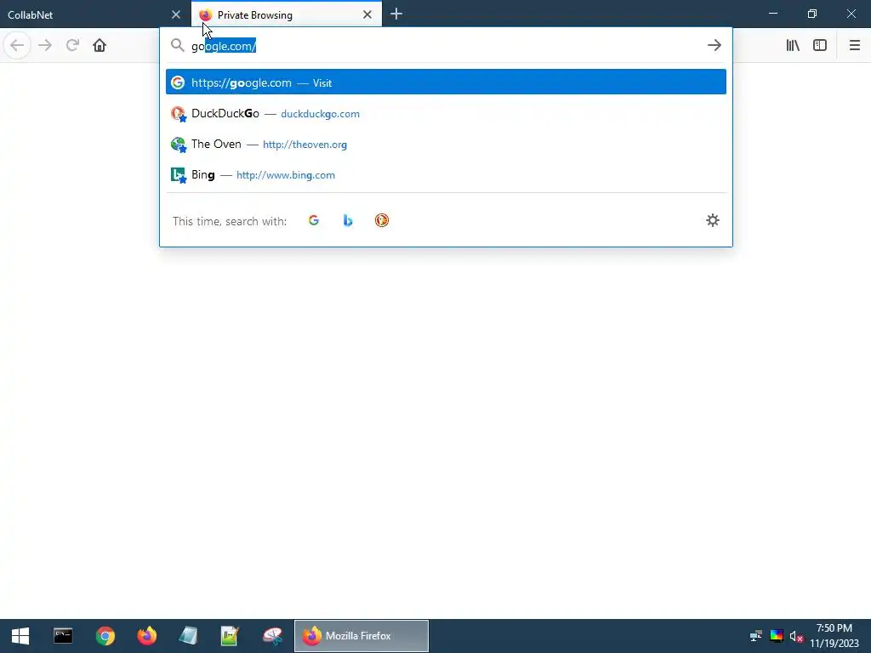Click the colorful display tray icon
This screenshot has width=871, height=653.
coord(776,636)
